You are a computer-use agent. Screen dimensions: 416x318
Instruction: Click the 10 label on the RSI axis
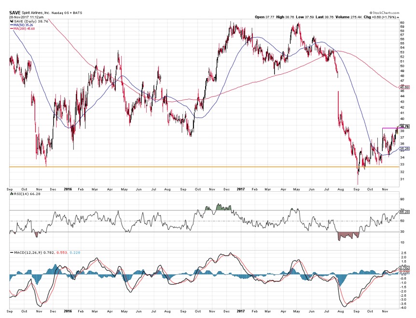402,242
